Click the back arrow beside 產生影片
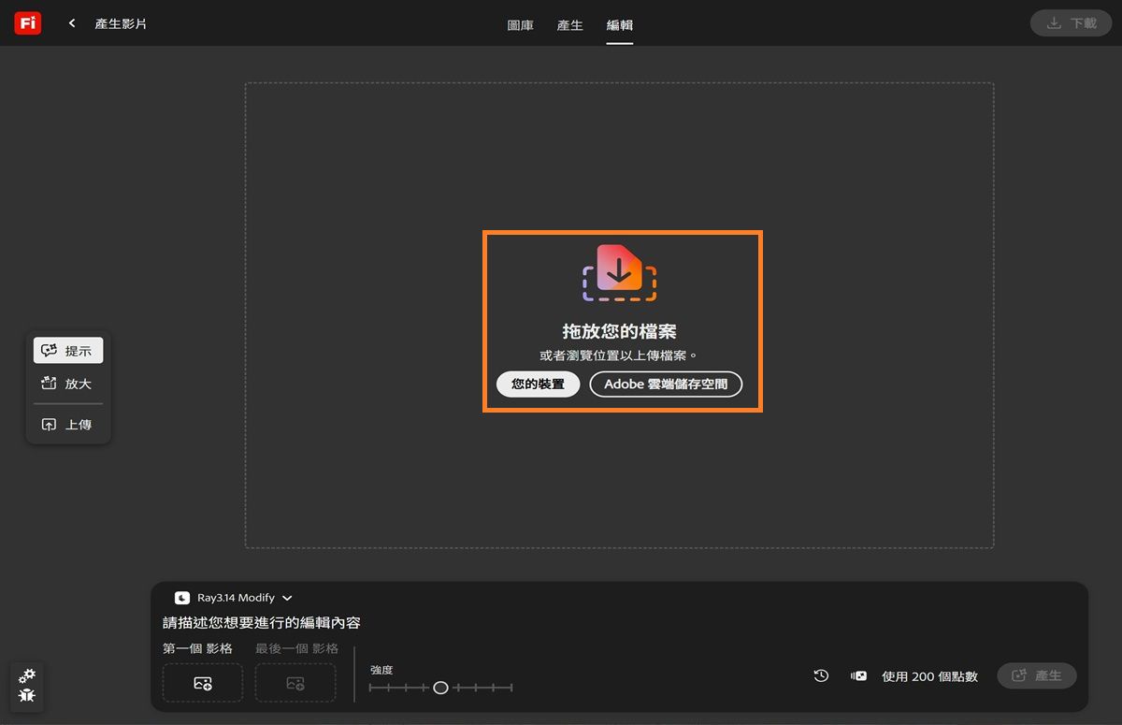Image resolution: width=1122 pixels, height=725 pixels. 71,22
